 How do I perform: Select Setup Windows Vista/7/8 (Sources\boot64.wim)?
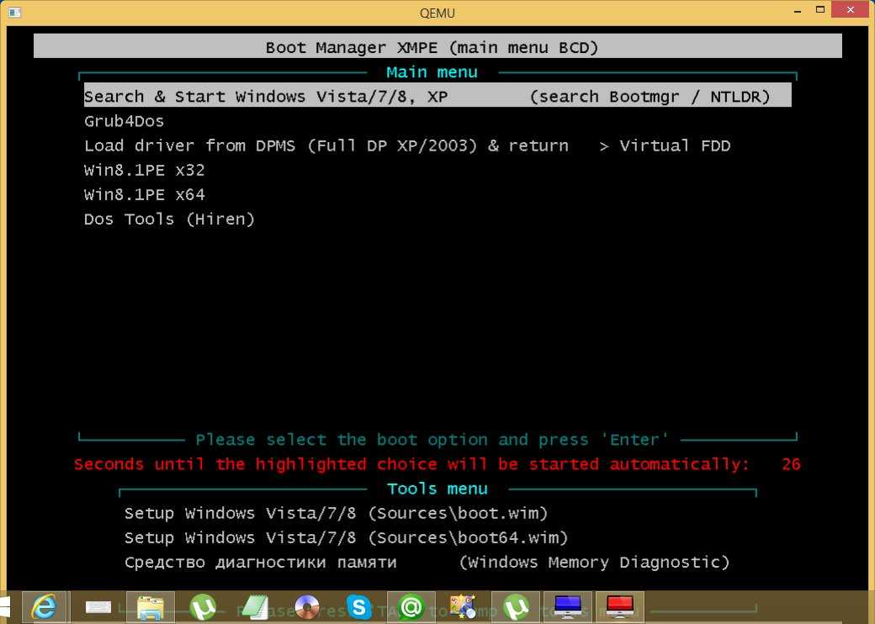tap(346, 537)
